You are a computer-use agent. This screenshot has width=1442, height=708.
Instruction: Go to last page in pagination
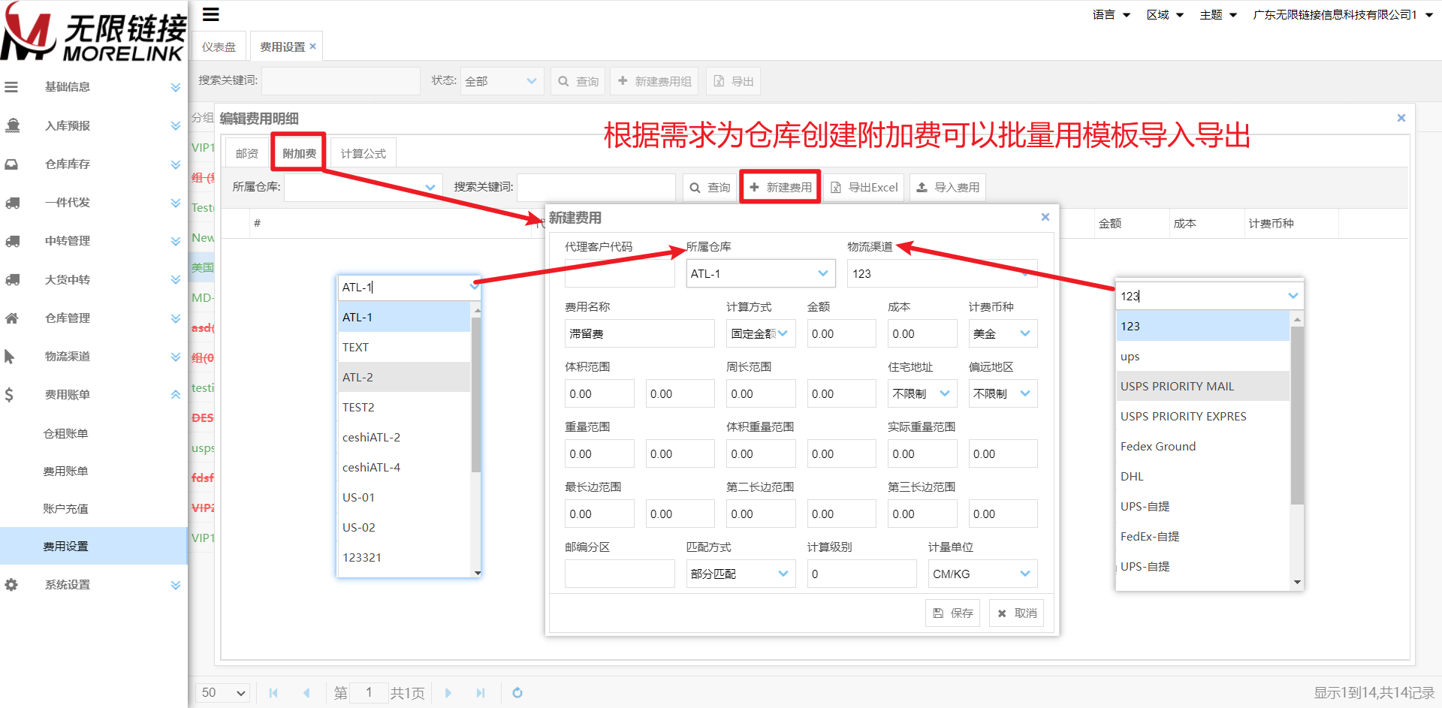pos(481,693)
